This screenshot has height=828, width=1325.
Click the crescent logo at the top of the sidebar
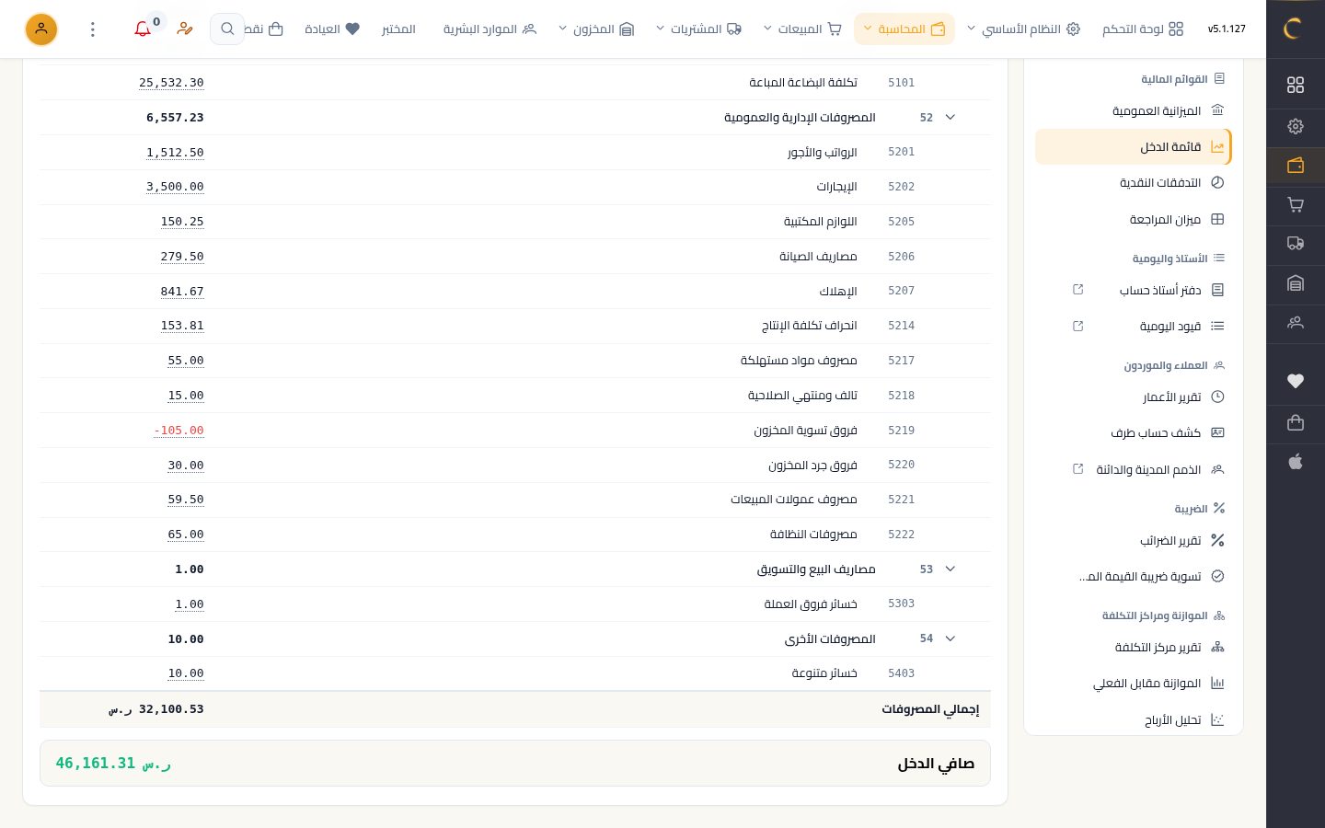tap(1293, 29)
